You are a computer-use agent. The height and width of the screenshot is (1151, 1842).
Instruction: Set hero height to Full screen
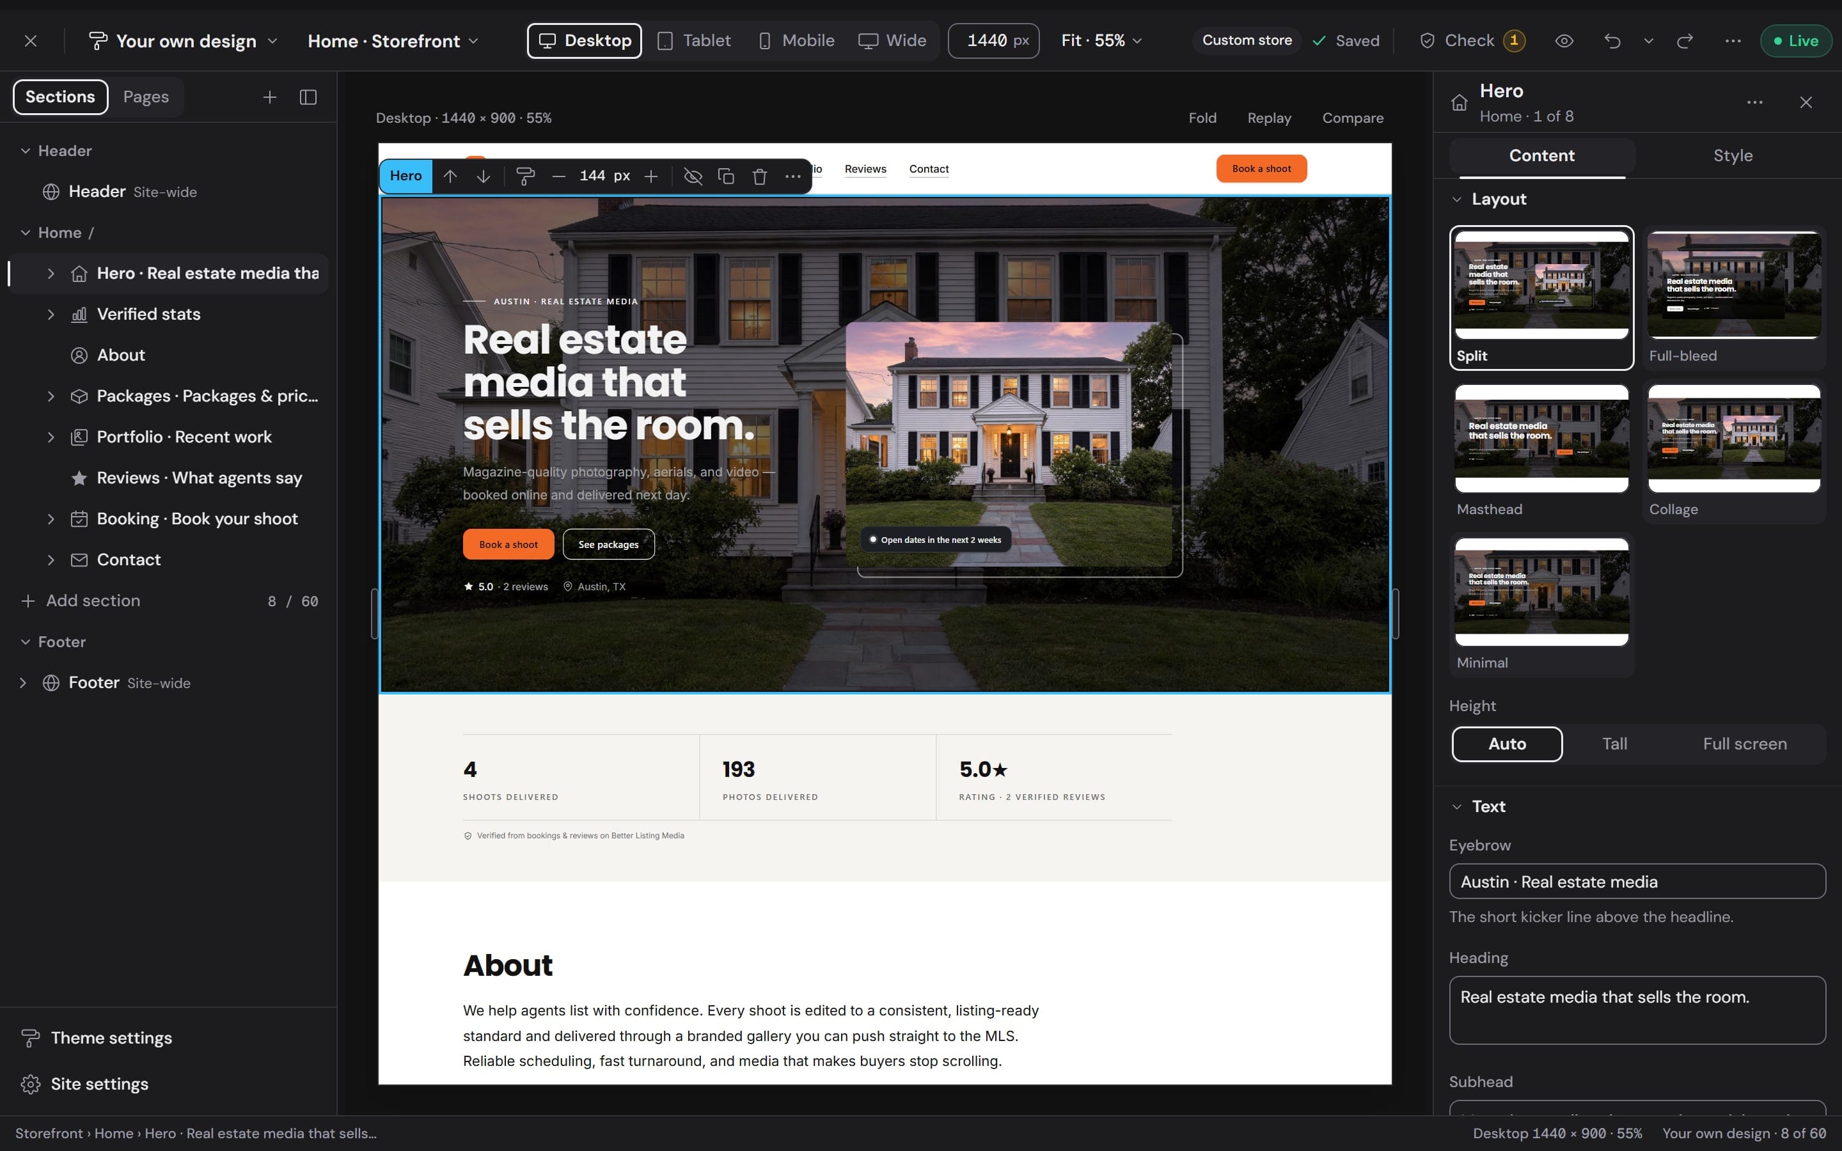tap(1745, 744)
